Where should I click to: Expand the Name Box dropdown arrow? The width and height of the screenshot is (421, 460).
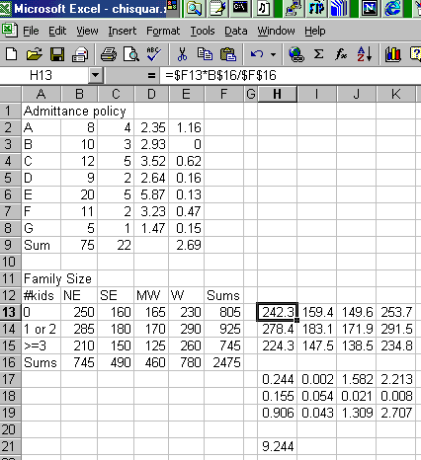(96, 75)
